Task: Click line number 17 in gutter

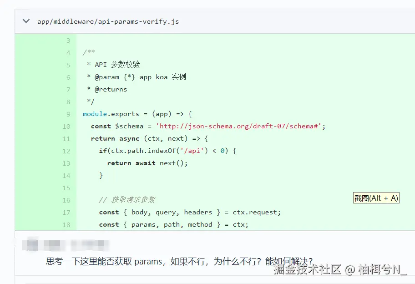Action: 66,213
